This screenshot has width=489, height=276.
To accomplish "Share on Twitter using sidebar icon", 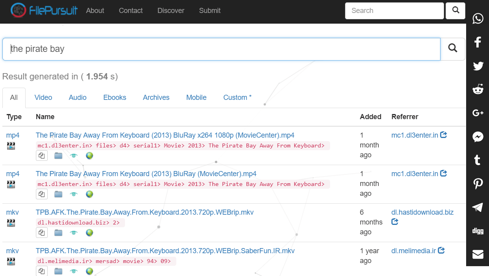I will (x=478, y=66).
